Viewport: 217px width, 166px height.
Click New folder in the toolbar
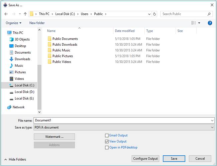coord(37,23)
